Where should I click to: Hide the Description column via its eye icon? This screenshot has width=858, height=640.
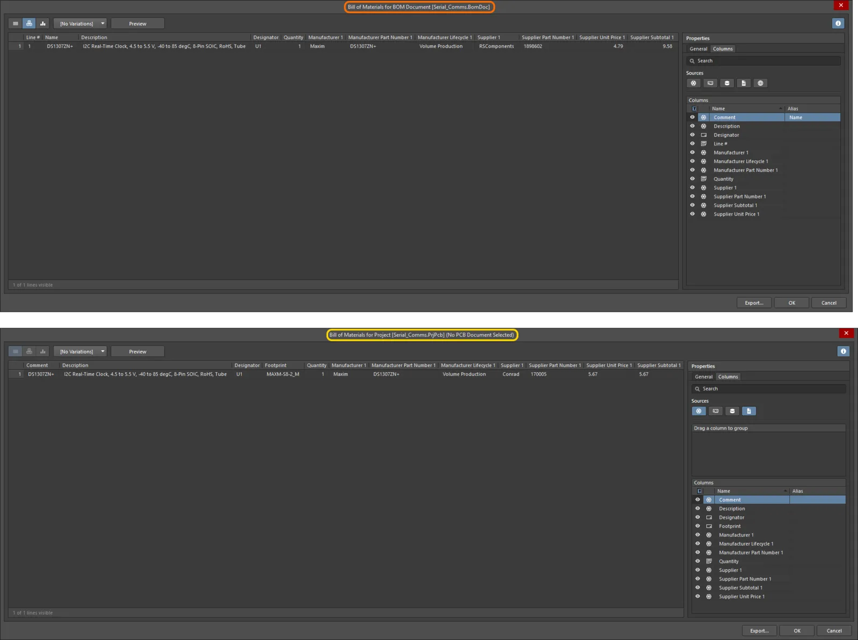pos(692,126)
